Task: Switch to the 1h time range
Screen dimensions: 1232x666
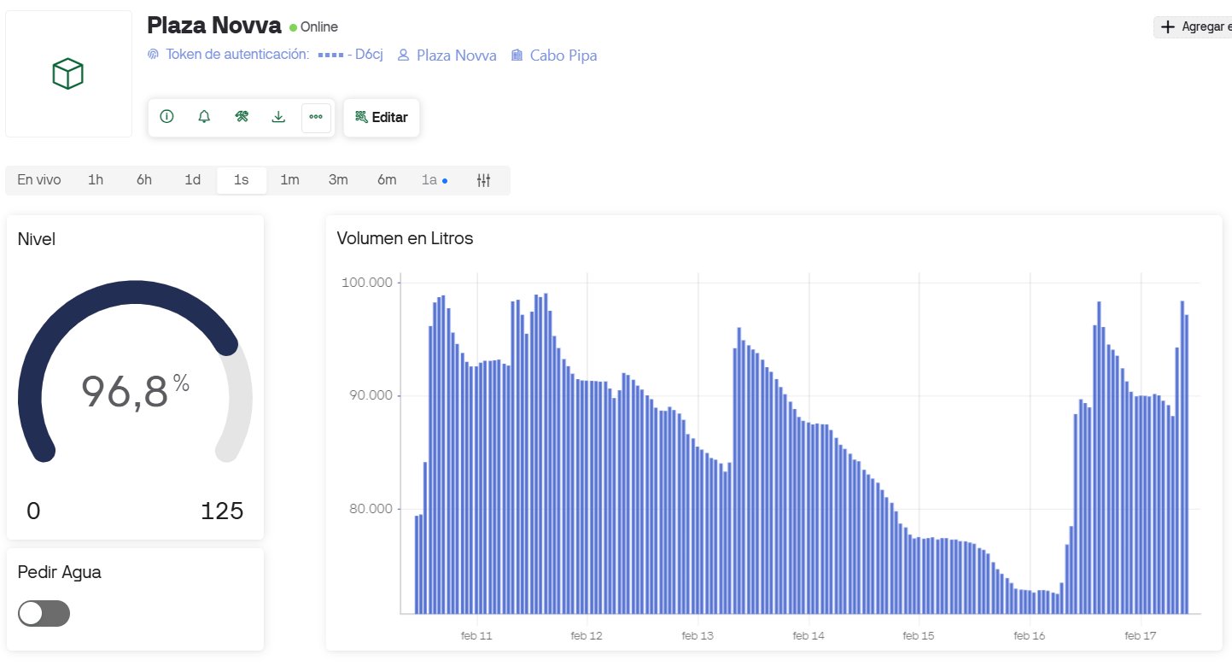Action: point(96,180)
